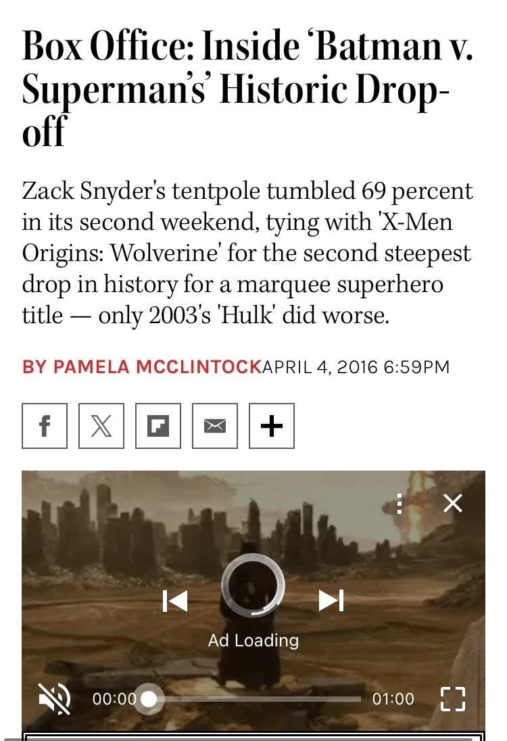Share article via email icon
The height and width of the screenshot is (741, 507).
pos(215,426)
